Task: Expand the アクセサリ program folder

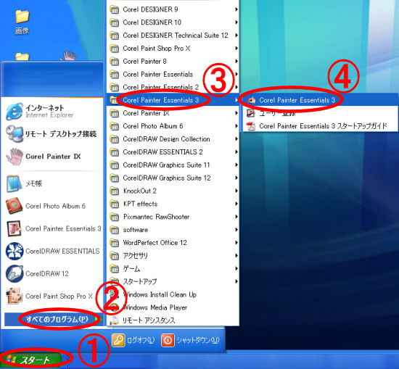Action: click(173, 256)
